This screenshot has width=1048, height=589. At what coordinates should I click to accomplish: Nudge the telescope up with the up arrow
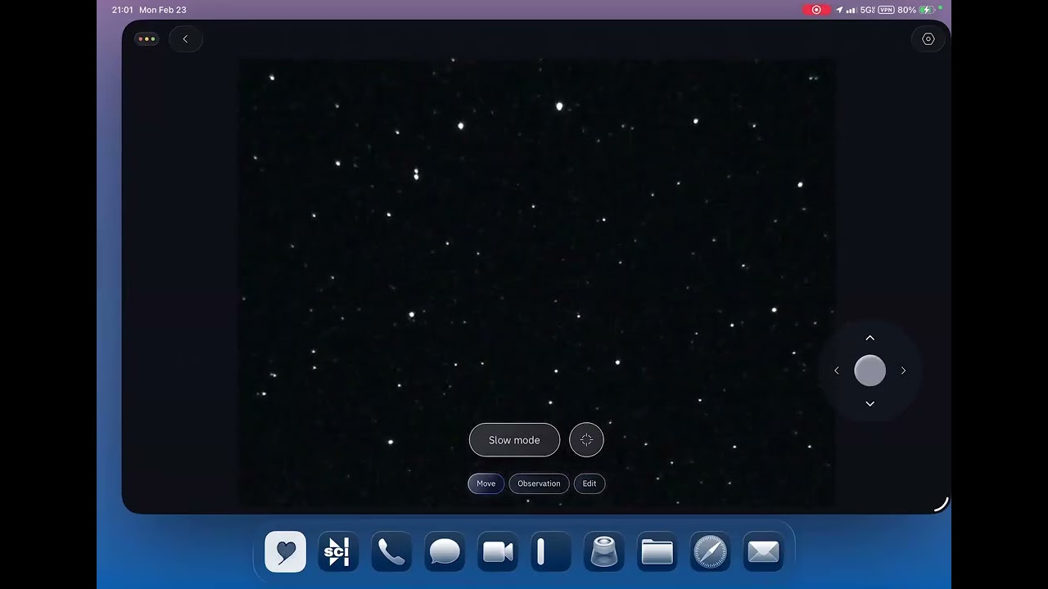(870, 338)
